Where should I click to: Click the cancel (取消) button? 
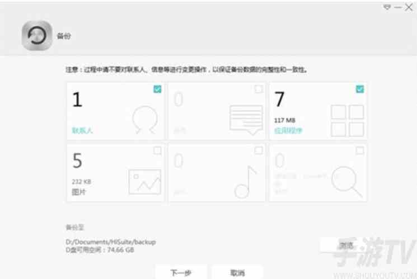pos(237,273)
